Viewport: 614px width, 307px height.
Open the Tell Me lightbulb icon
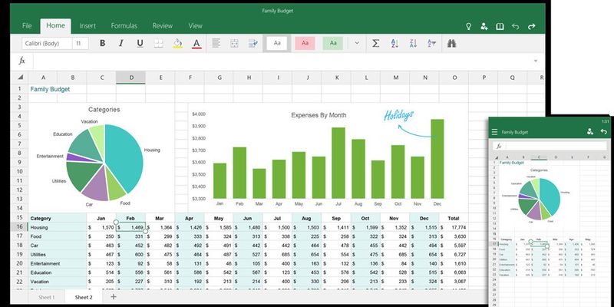468,26
